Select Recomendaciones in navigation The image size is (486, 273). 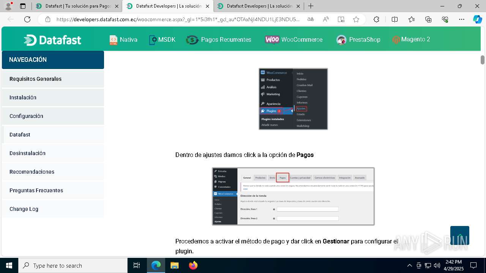53,172
